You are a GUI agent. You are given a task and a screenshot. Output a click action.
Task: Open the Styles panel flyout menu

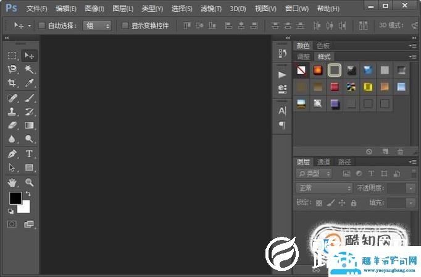[x=413, y=57]
